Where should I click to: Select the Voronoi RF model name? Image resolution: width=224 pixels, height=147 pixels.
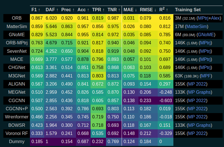17,133
